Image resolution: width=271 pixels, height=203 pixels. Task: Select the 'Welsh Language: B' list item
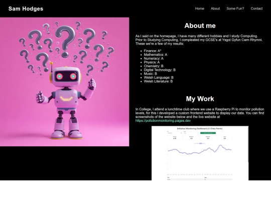(x=159, y=78)
